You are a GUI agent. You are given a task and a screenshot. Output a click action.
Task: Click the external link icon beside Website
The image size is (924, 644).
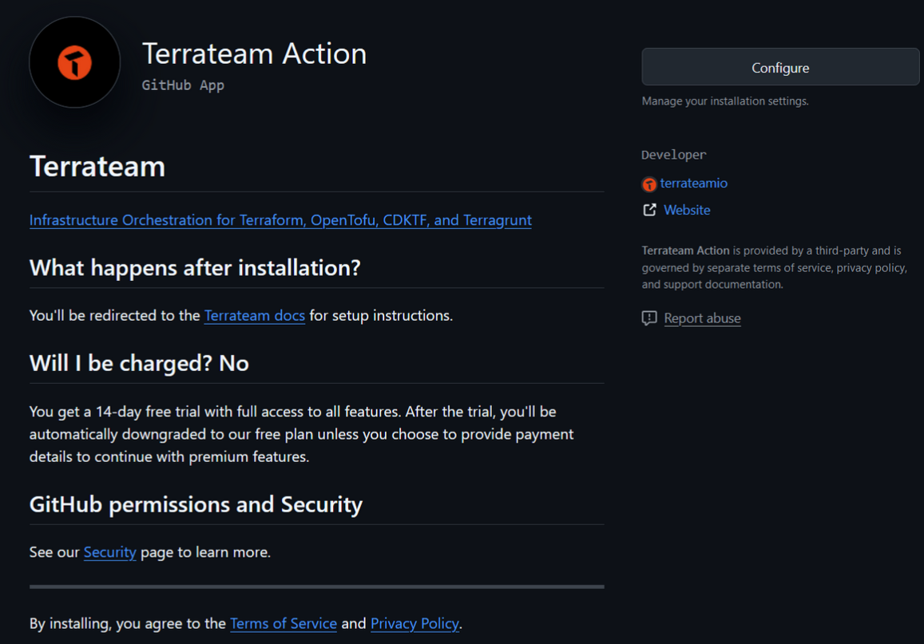pos(649,210)
